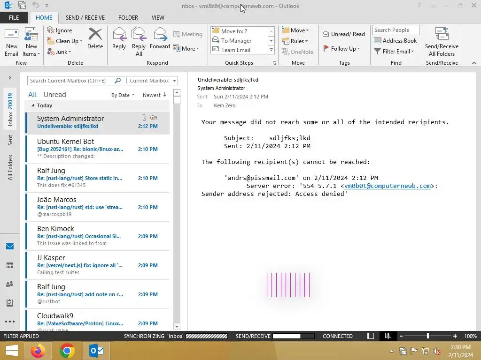Screen dimensions: 481x360
Task: Open All Folders in sidebar
Action: click(x=10, y=167)
